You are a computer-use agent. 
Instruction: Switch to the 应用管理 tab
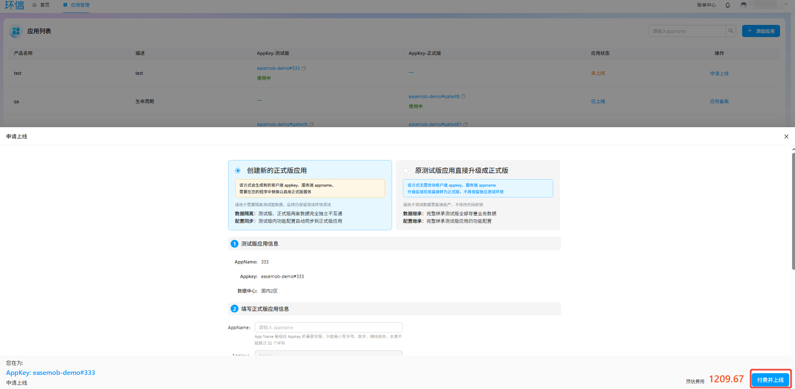[x=76, y=5]
